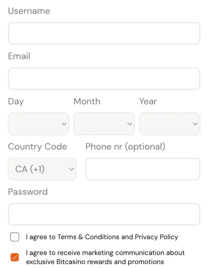Click the Country Code chevron arrow

(71, 169)
